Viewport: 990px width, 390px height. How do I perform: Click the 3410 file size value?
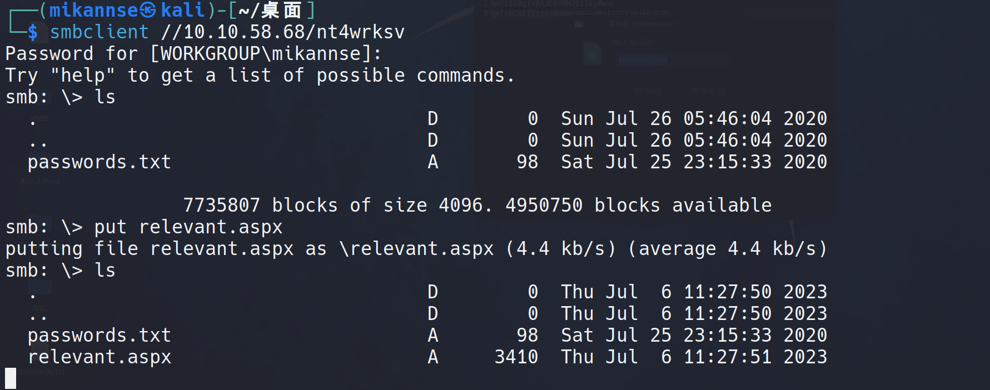[x=516, y=357]
